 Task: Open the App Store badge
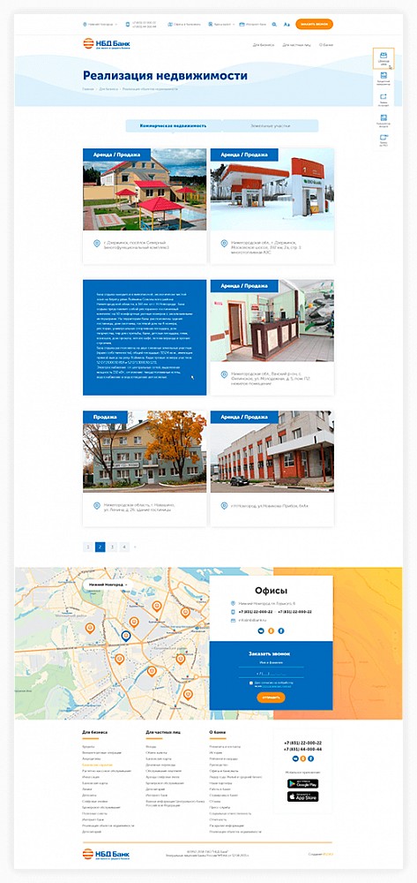(303, 796)
